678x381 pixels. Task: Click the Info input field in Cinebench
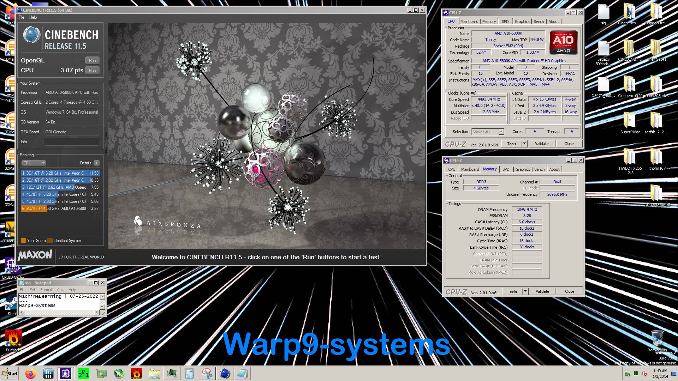pyautogui.click(x=72, y=142)
